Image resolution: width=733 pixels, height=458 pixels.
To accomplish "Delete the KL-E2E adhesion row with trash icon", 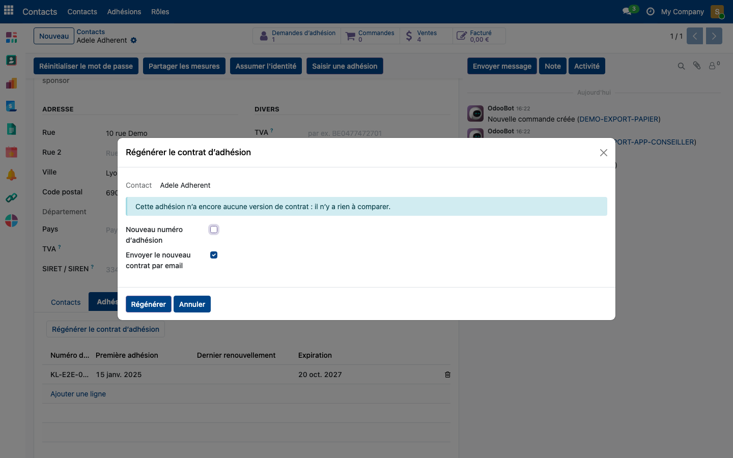I will (447, 375).
